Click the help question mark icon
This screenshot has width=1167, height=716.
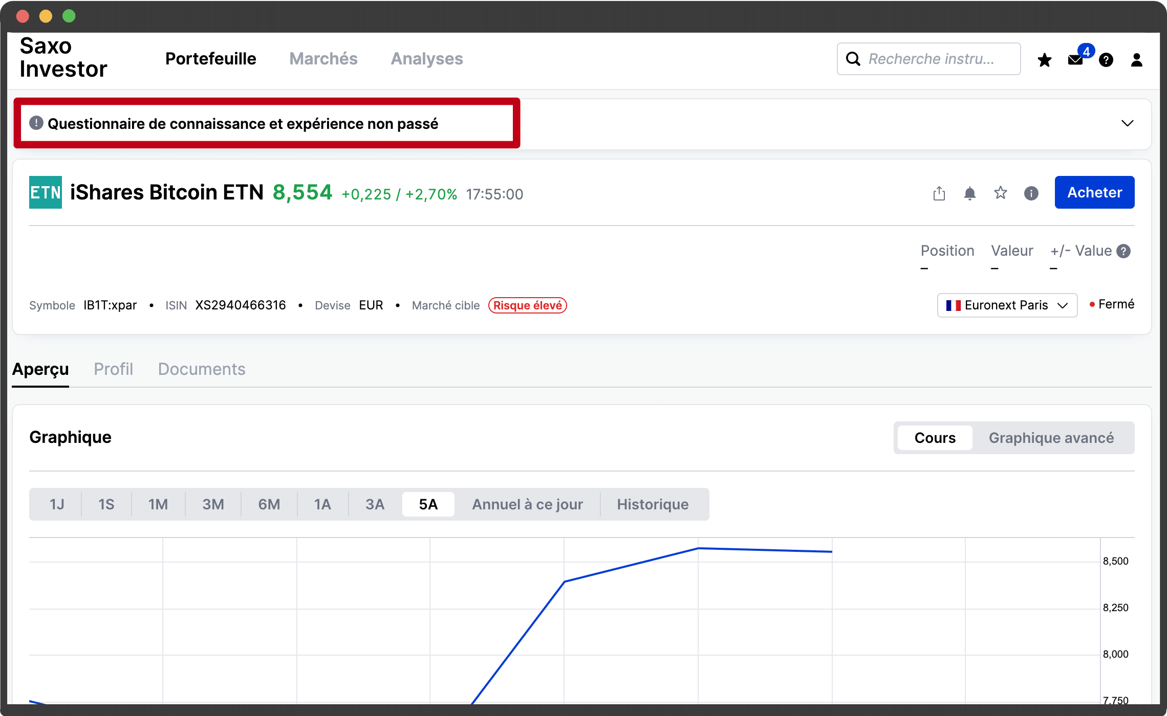click(x=1106, y=60)
